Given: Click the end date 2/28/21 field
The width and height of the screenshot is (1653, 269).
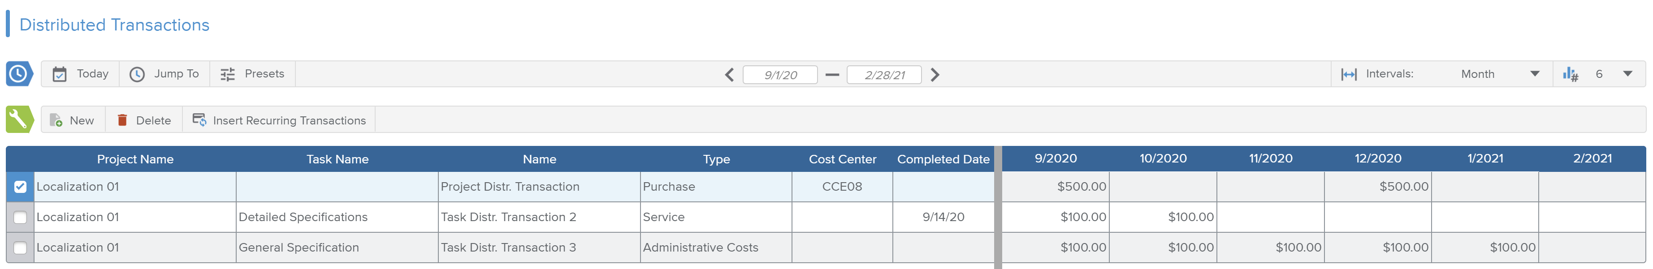Looking at the screenshot, I should [883, 75].
